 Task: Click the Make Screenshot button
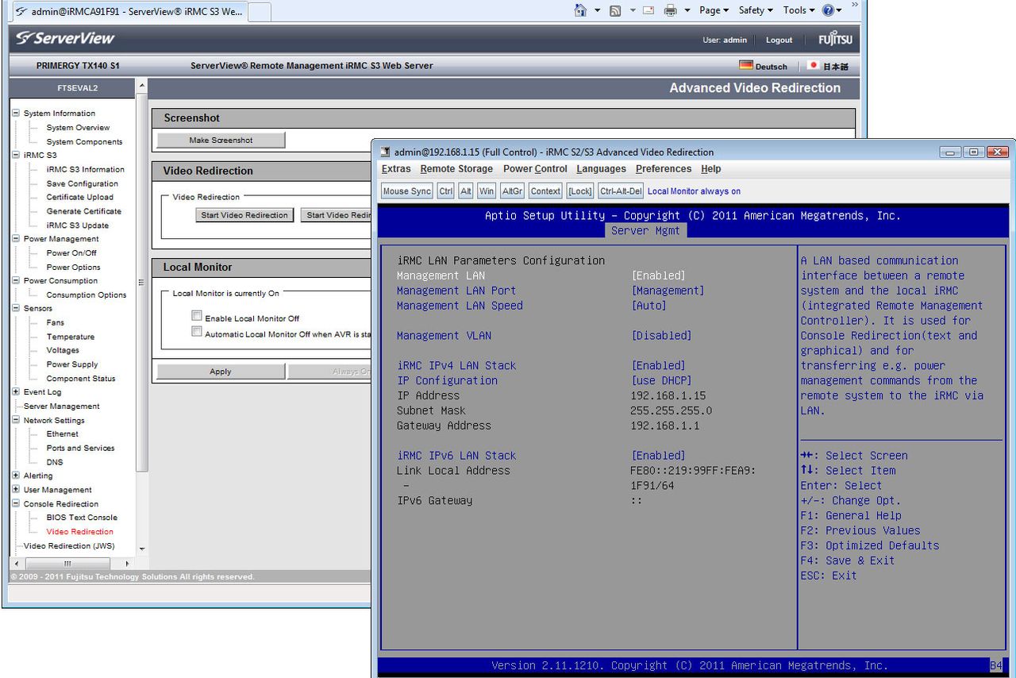click(221, 140)
